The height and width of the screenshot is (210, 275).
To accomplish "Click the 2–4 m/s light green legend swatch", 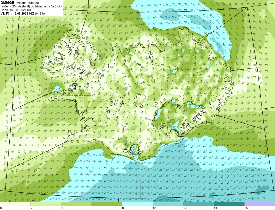I will (x=46, y=204).
